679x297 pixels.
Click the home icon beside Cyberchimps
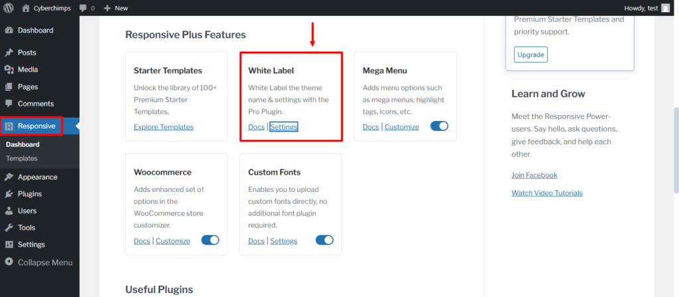(x=27, y=8)
